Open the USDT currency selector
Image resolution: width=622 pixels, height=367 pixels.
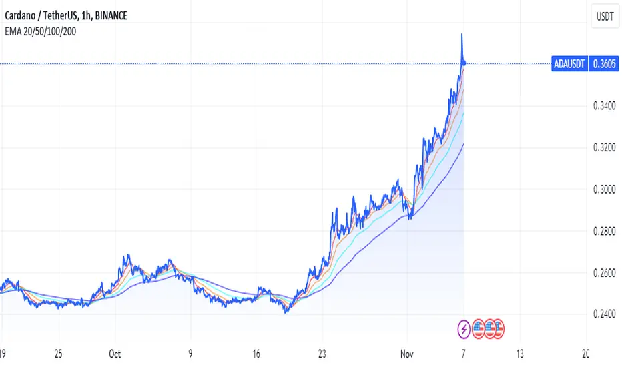pos(605,16)
